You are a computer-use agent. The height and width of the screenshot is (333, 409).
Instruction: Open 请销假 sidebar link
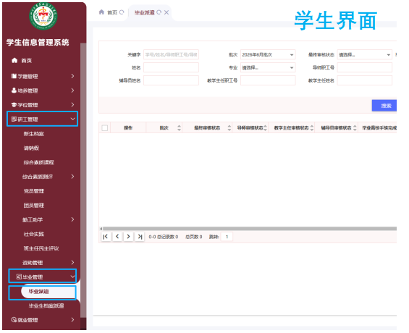[x=31, y=148]
